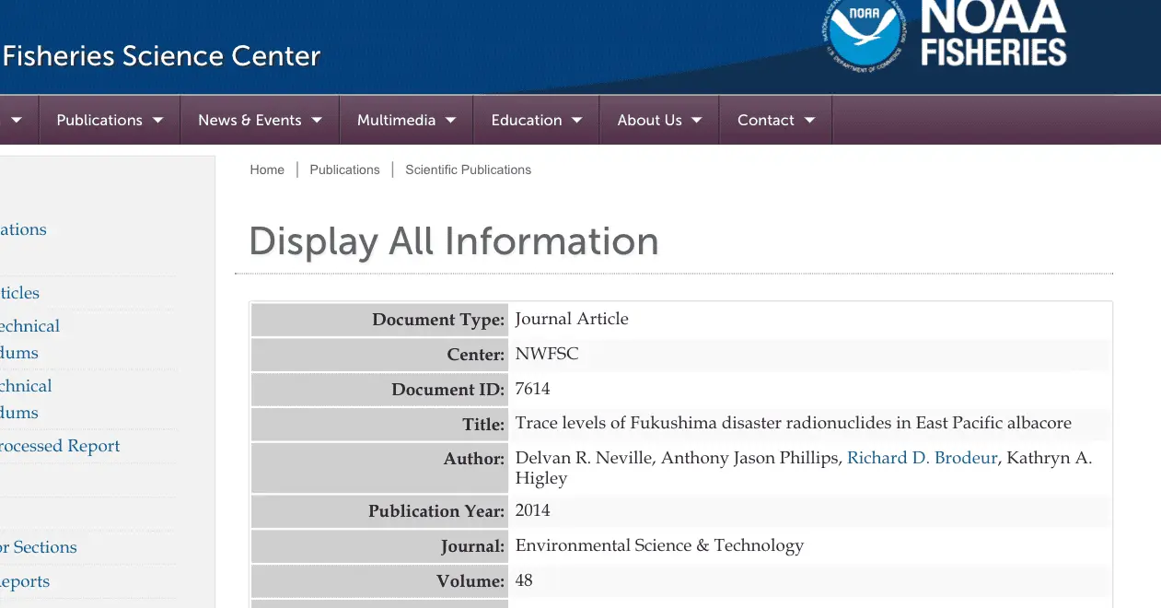This screenshot has height=608, width=1161.
Task: Click Fisheries Science Center site title
Action: point(161,56)
